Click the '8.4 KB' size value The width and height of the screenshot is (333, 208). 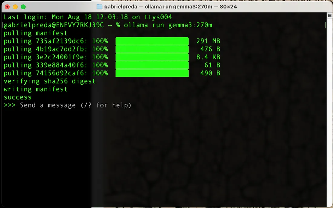point(208,57)
